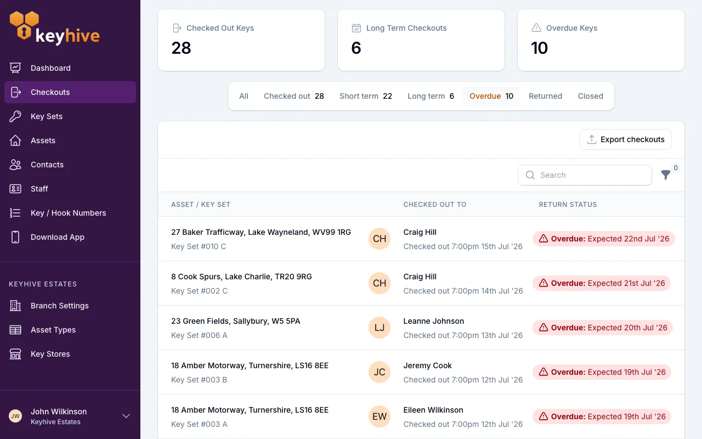Image resolution: width=702 pixels, height=439 pixels.
Task: Click the Branch Settings building icon
Action: point(15,306)
